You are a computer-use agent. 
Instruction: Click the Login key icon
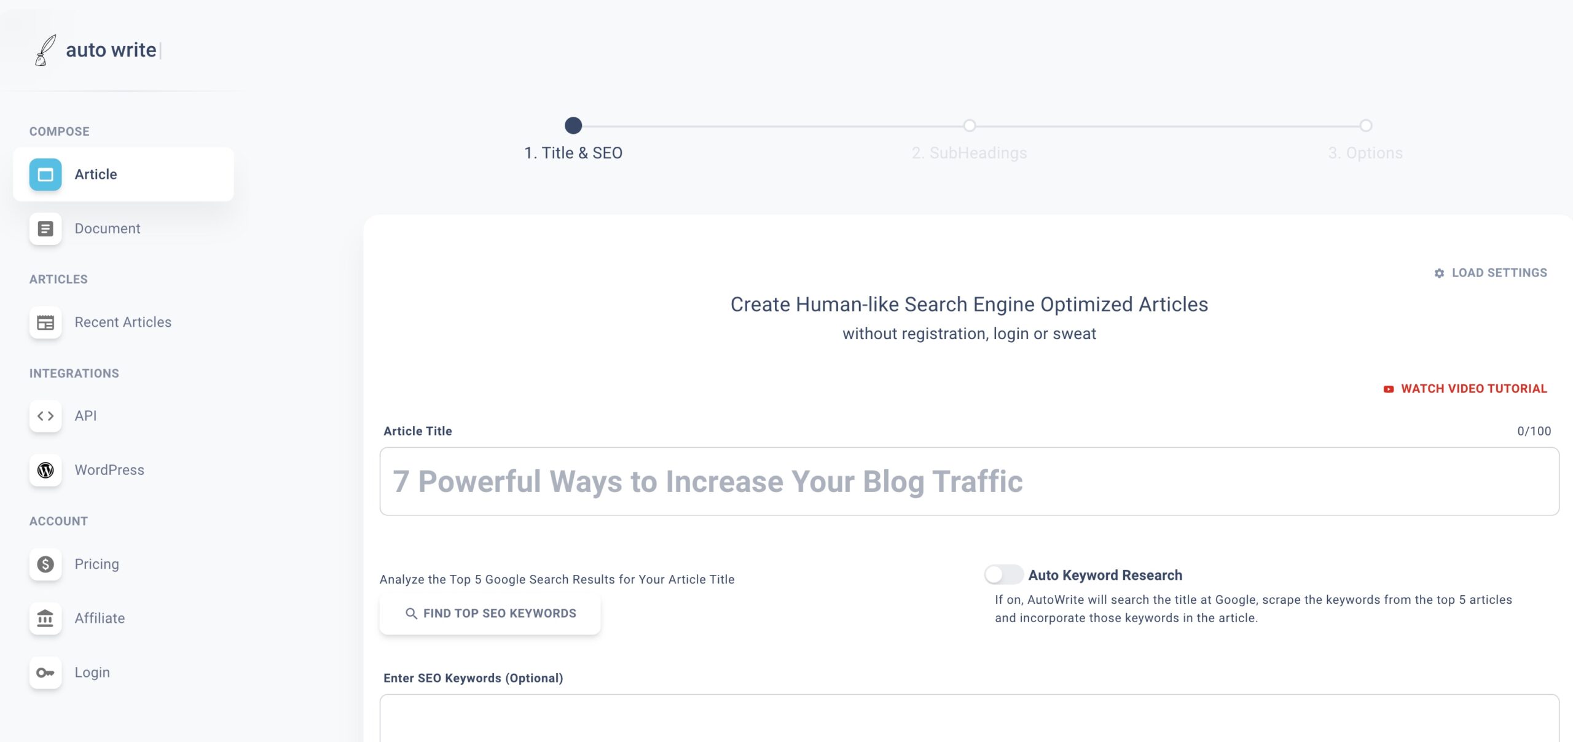(45, 672)
